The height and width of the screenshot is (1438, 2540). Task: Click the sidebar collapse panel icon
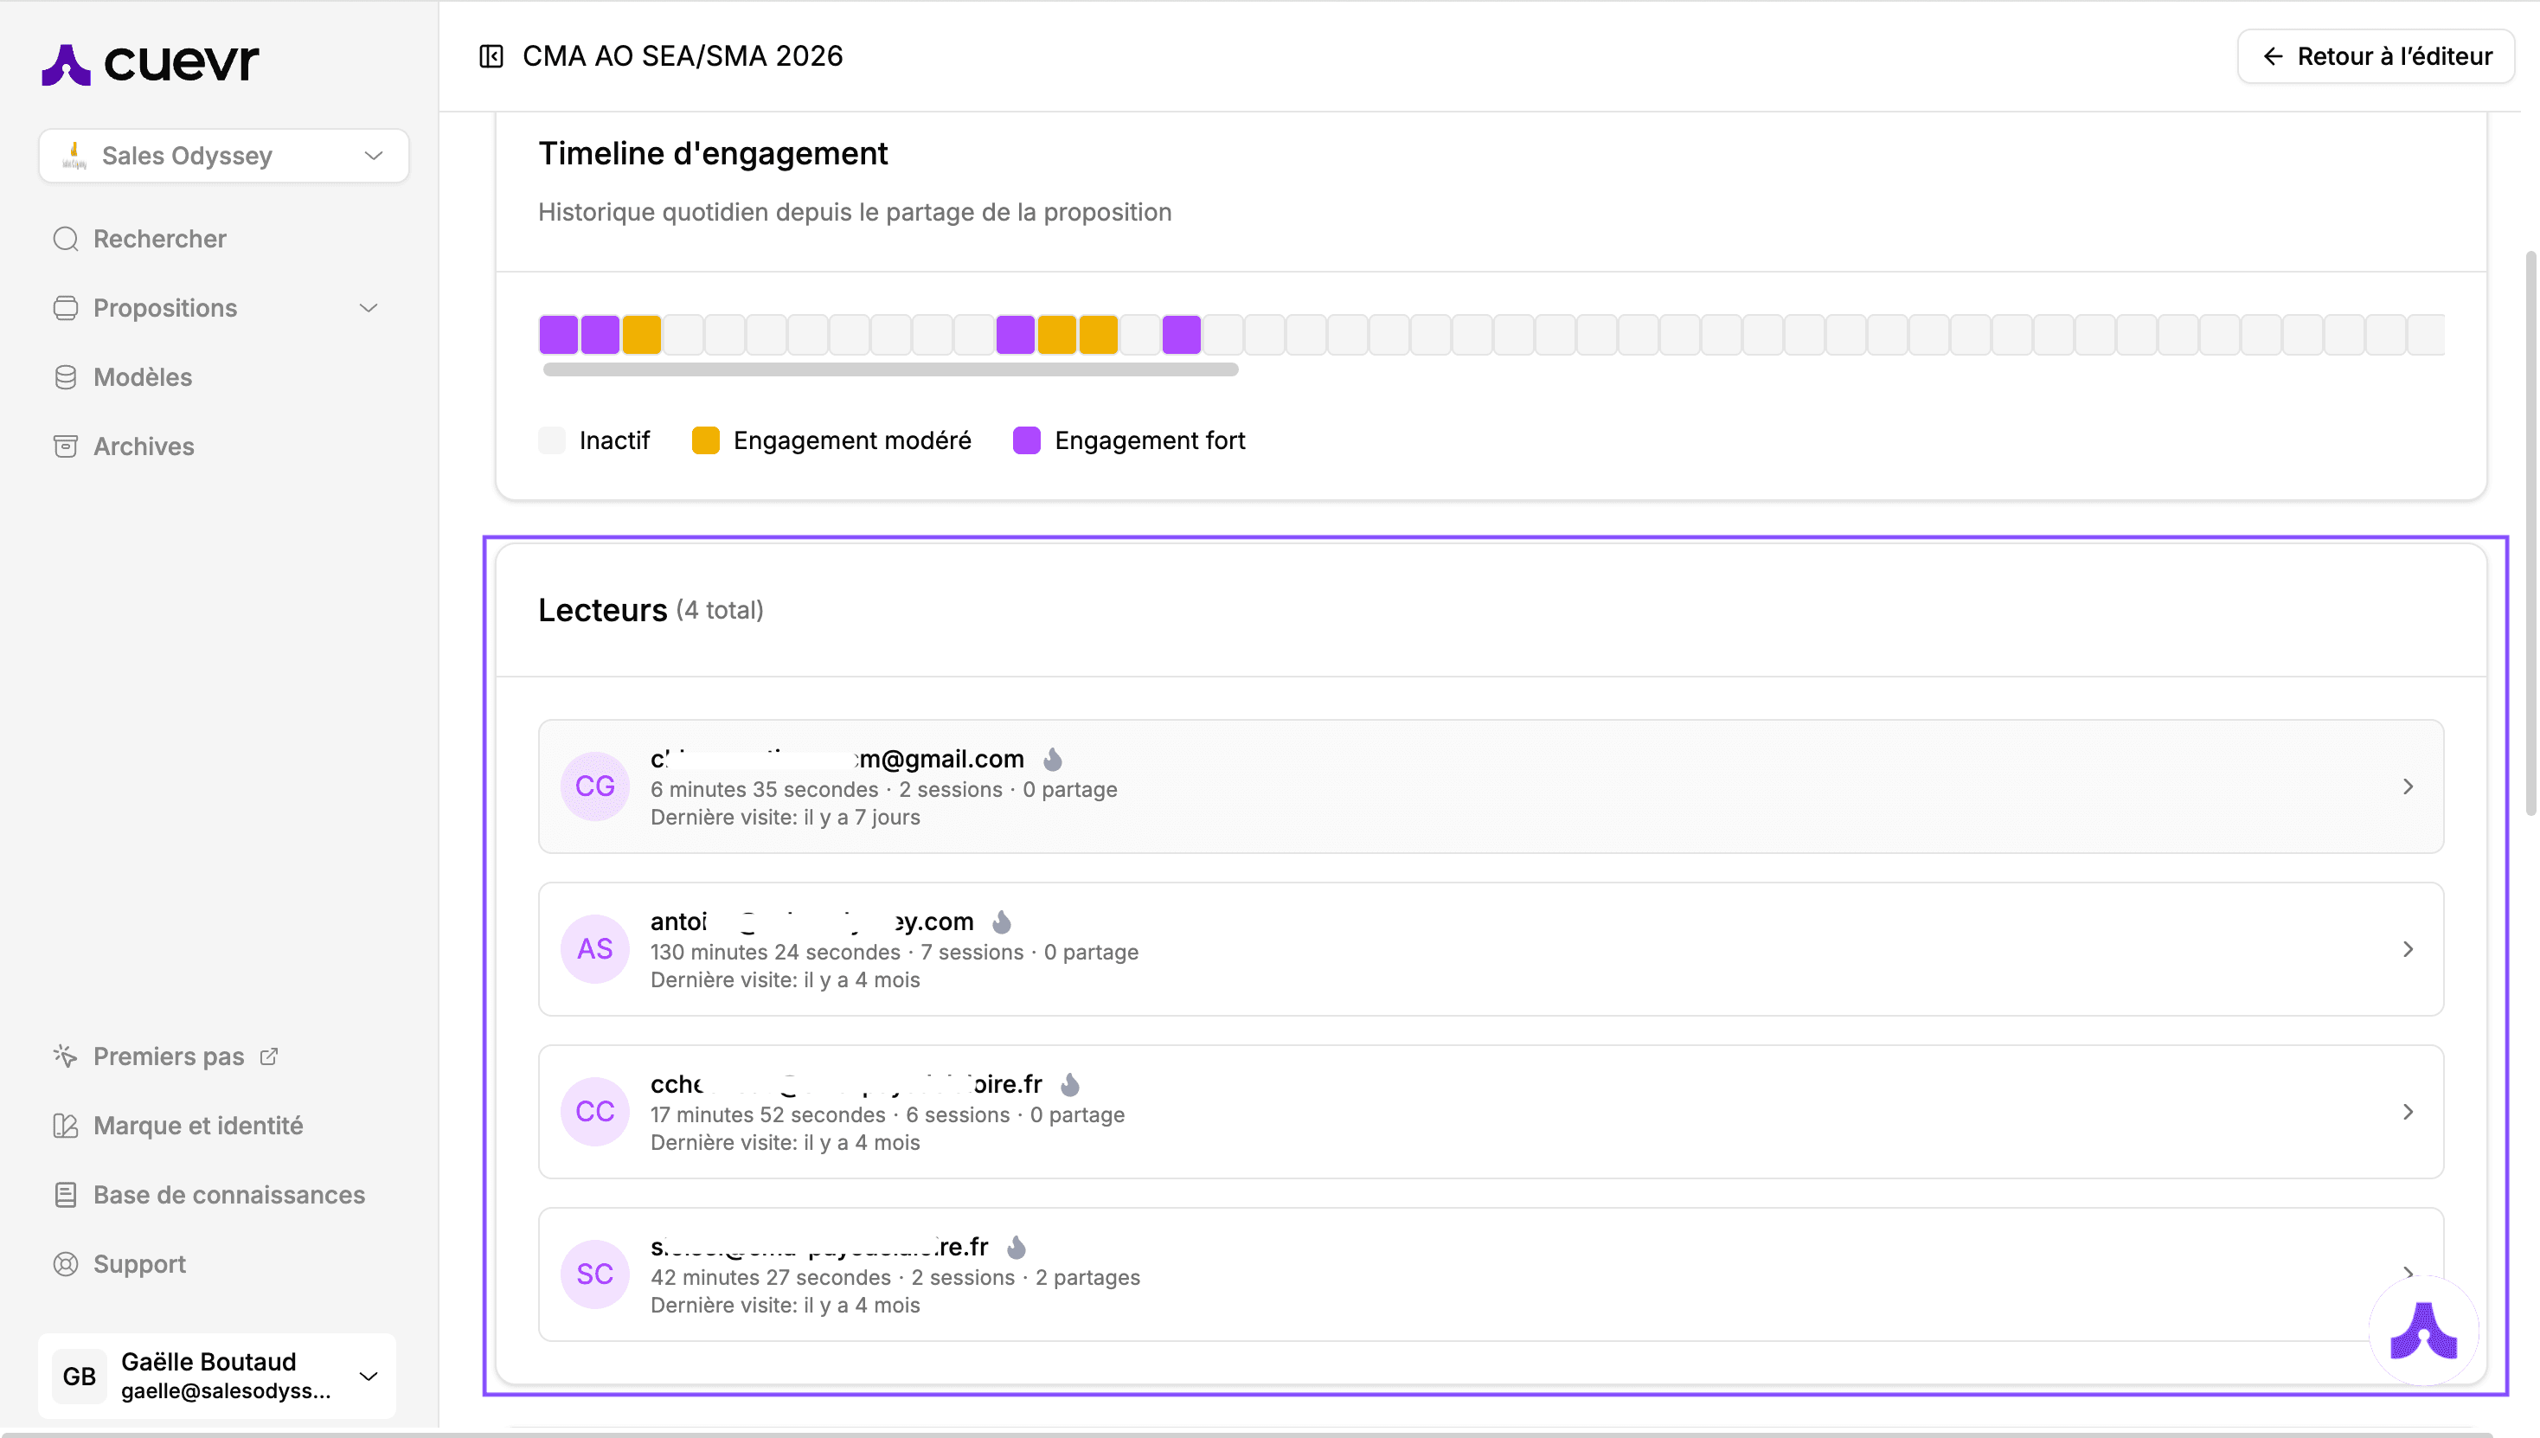click(x=491, y=56)
